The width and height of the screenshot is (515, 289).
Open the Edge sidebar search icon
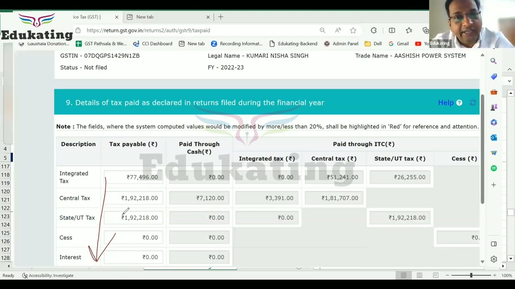(494, 61)
